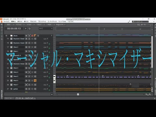
Task: Open the ファイル(F) menu
Action: tap(6, 21)
